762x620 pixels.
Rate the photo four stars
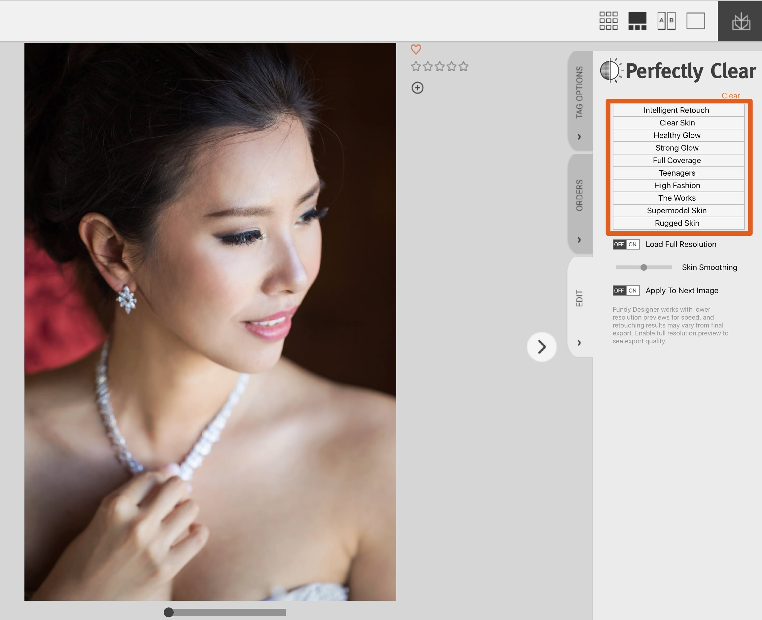[452, 66]
